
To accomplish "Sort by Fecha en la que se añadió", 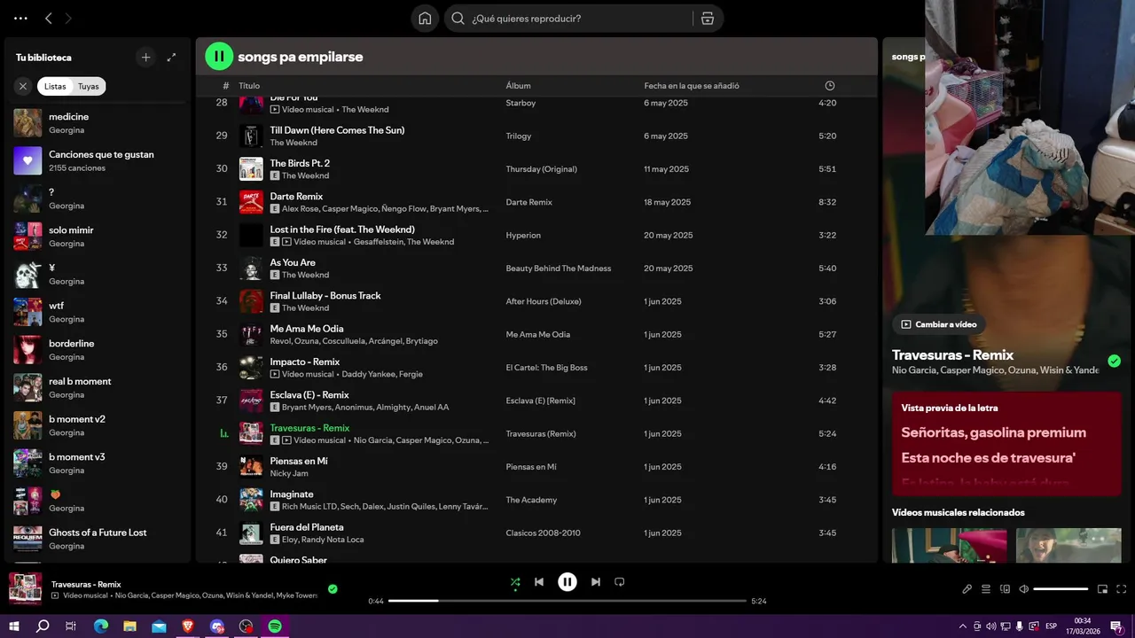I will click(x=692, y=86).
